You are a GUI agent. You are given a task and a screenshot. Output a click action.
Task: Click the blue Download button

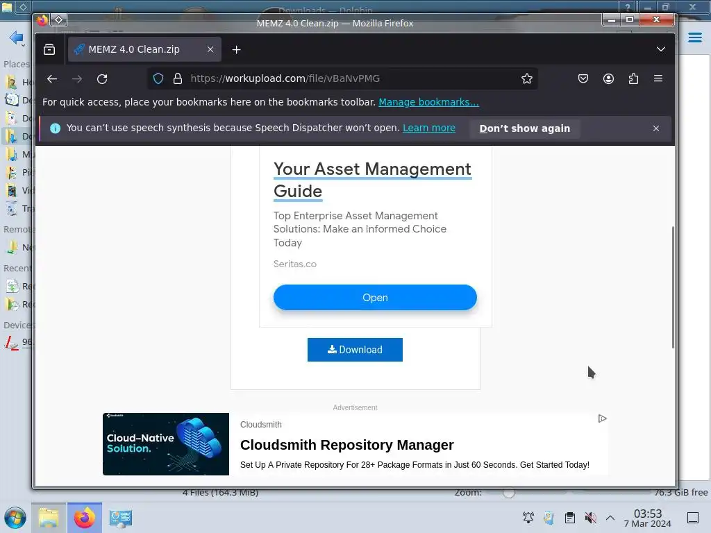click(355, 350)
